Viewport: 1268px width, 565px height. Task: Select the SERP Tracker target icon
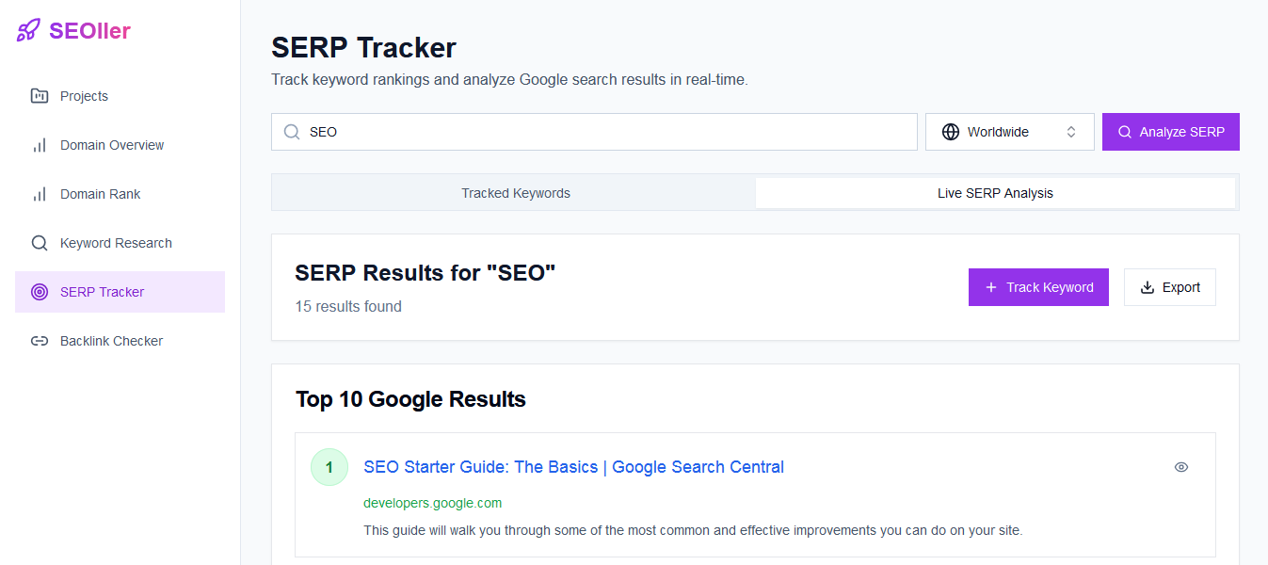(39, 291)
